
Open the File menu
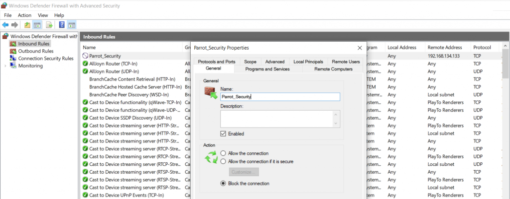[8, 15]
